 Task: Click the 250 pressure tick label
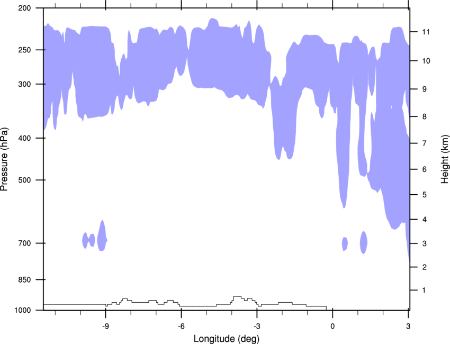[24, 50]
